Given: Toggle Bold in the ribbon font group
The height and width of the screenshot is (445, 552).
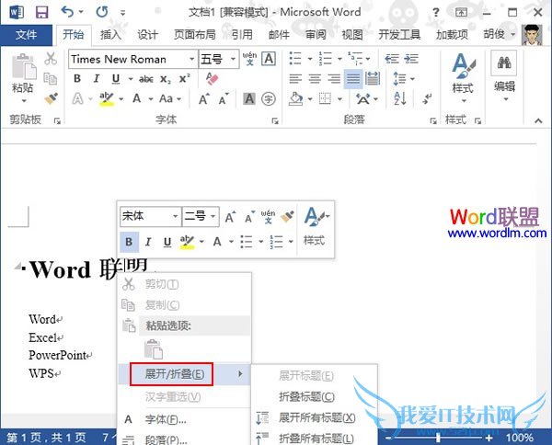Looking at the screenshot, I should tap(77, 78).
